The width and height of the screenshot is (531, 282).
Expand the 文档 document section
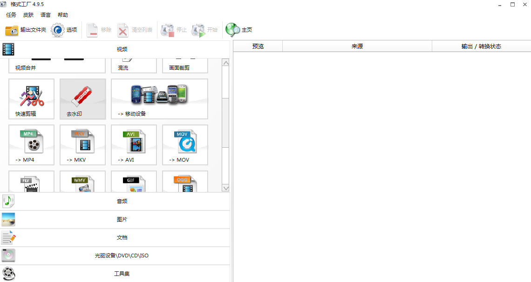pyautogui.click(x=121, y=237)
